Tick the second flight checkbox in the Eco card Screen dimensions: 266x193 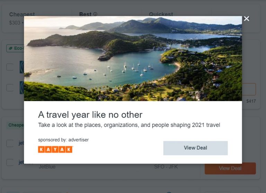10,88
